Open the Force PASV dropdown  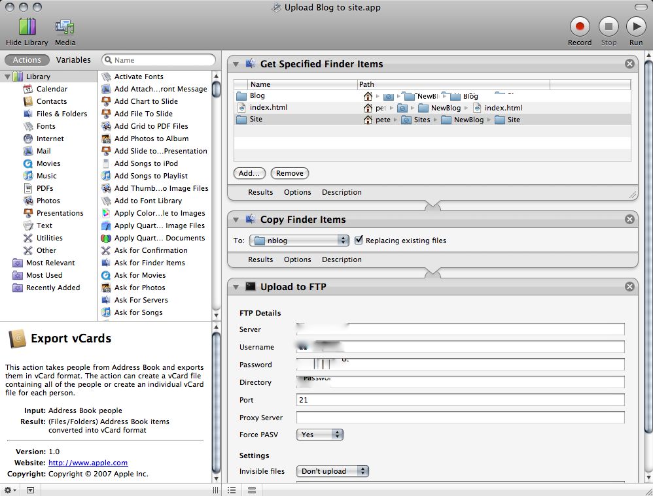(319, 435)
